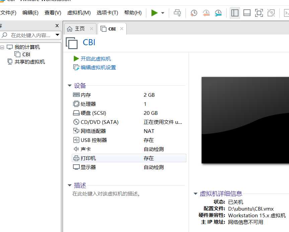Click the USB 控制器 icon
The height and width of the screenshot is (232, 289).
76,140
